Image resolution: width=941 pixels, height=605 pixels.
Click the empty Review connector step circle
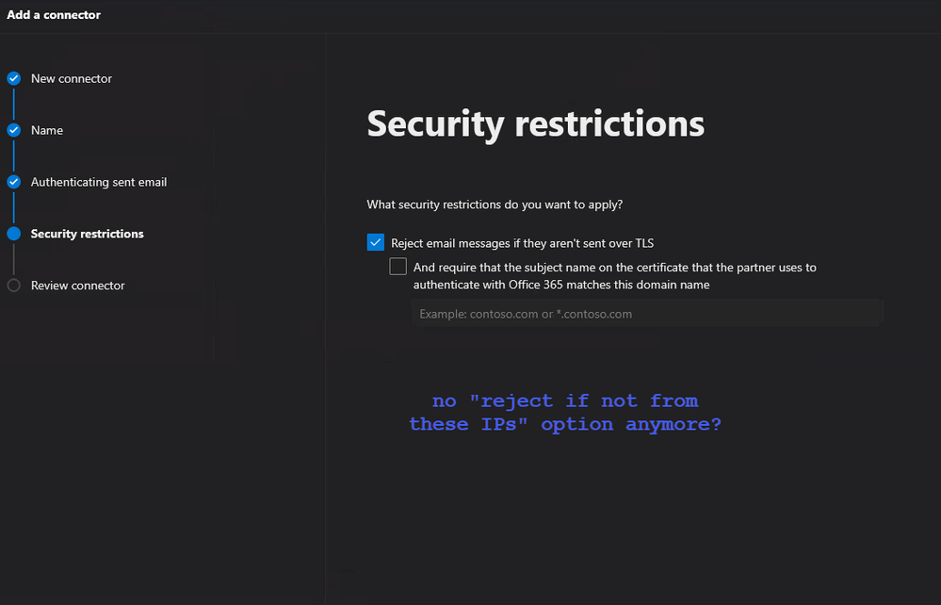(x=14, y=286)
